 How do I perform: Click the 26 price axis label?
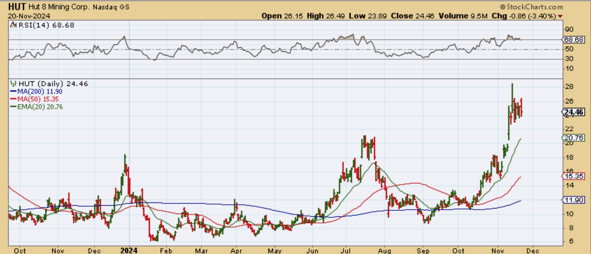pyautogui.click(x=569, y=101)
